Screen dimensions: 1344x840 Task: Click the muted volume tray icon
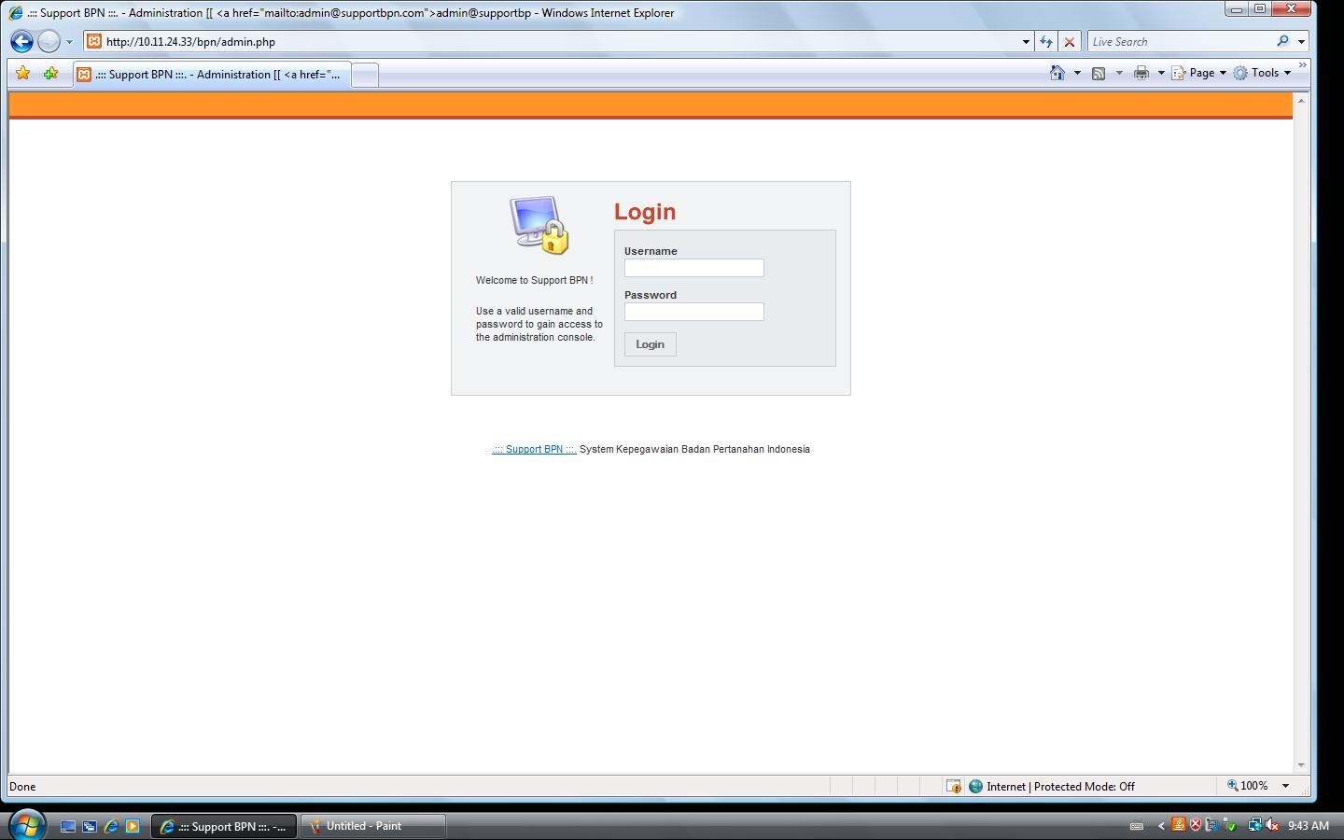click(1272, 825)
